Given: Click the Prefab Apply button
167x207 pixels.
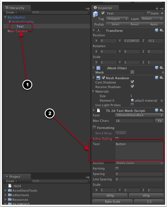Looking at the screenshot, I should point(154,24).
